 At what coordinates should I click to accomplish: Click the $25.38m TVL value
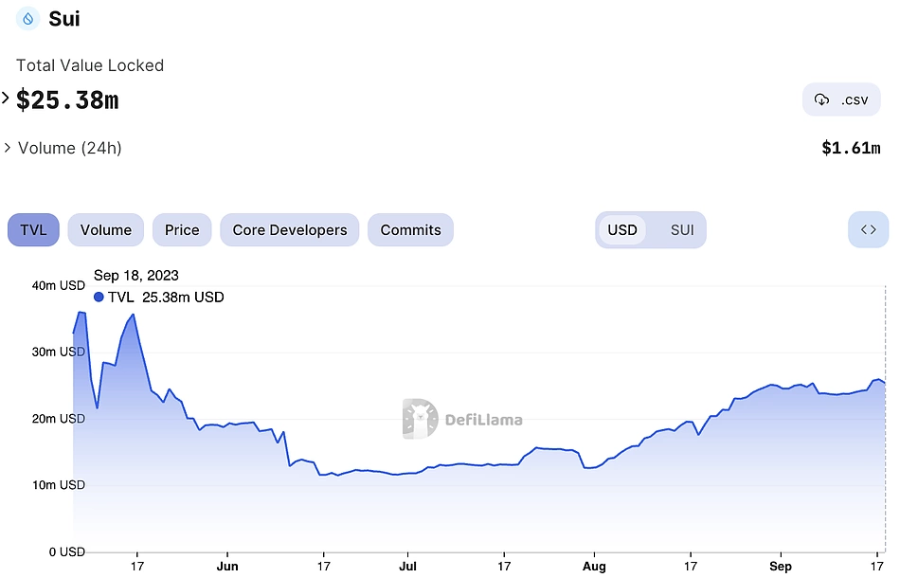click(67, 100)
